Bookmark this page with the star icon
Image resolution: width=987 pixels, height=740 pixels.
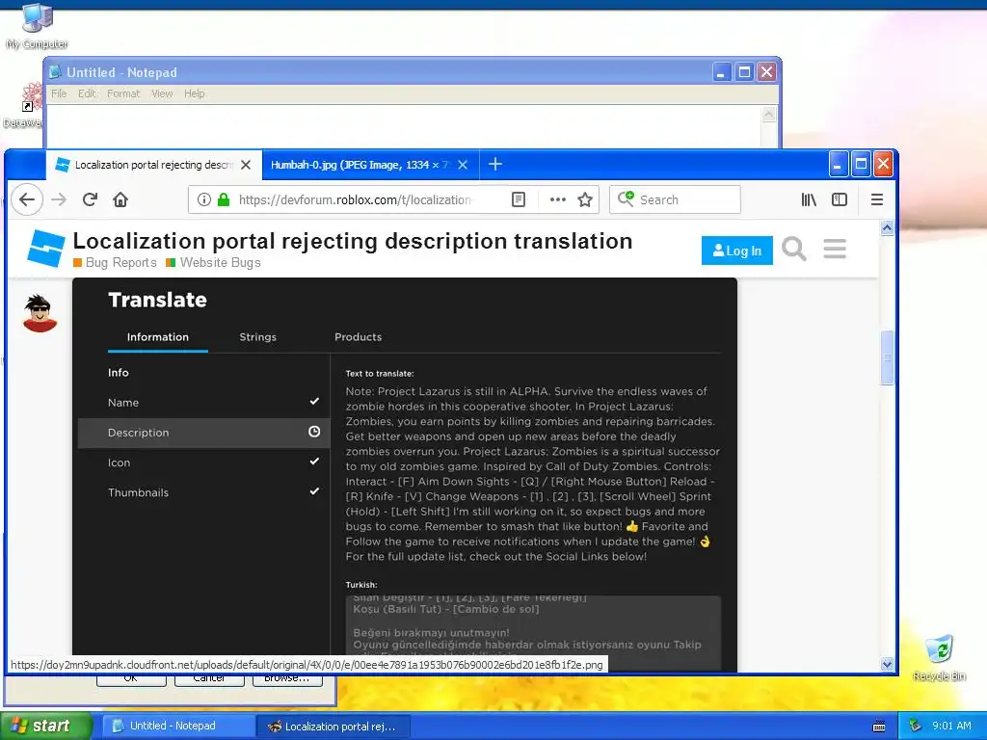click(x=585, y=199)
